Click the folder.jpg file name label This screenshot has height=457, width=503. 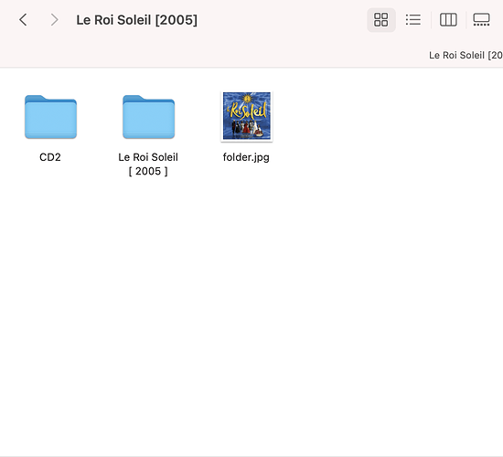246,157
